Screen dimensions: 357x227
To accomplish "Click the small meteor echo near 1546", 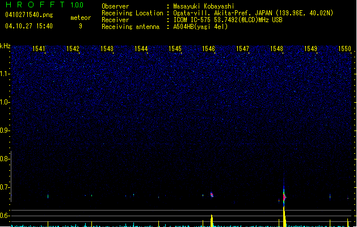I will coord(212,195).
